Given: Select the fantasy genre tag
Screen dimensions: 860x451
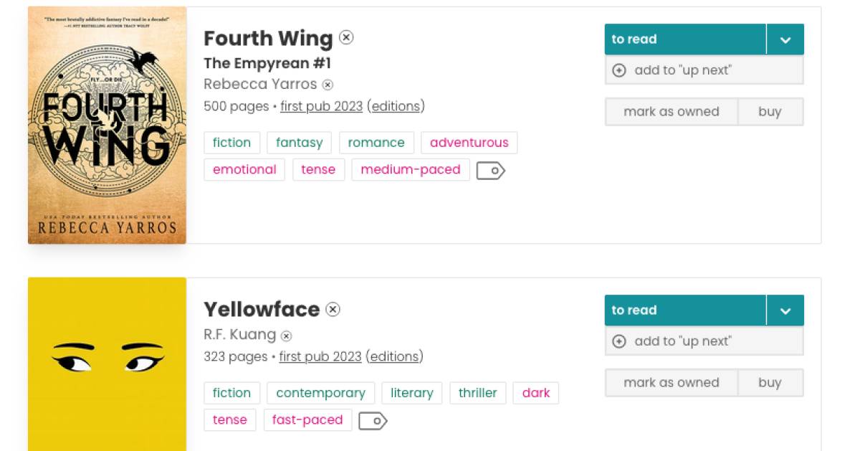Looking at the screenshot, I should point(299,143).
